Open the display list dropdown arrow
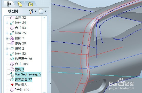The width and height of the screenshot is (142, 93). pos(45,11)
